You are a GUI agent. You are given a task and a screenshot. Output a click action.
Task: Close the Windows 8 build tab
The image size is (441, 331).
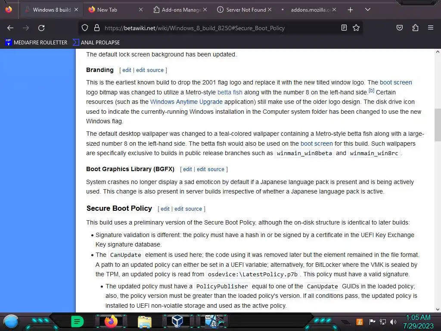(76, 9)
